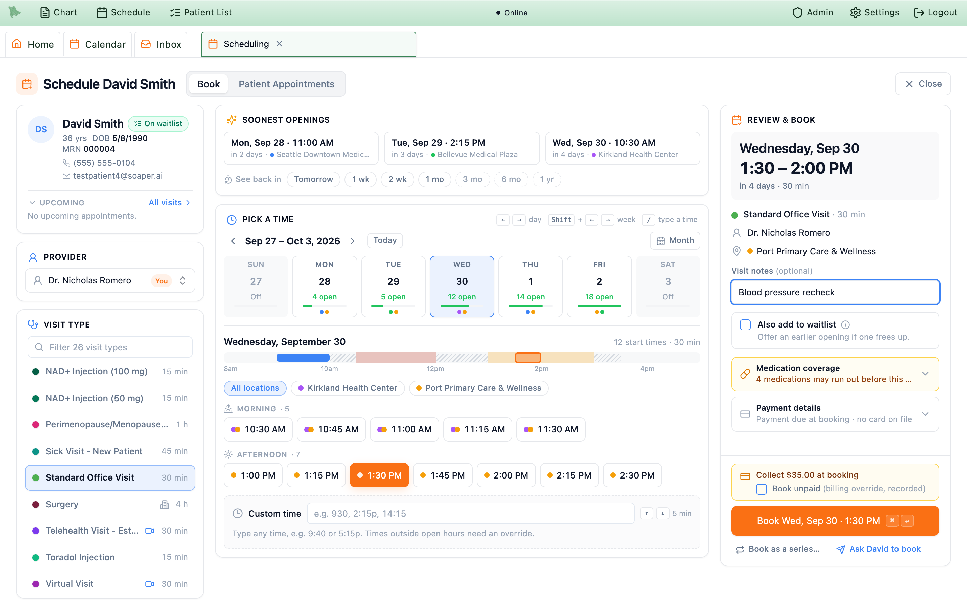
Task: Filter by Kirkland Health Center chip
Action: 348,388
